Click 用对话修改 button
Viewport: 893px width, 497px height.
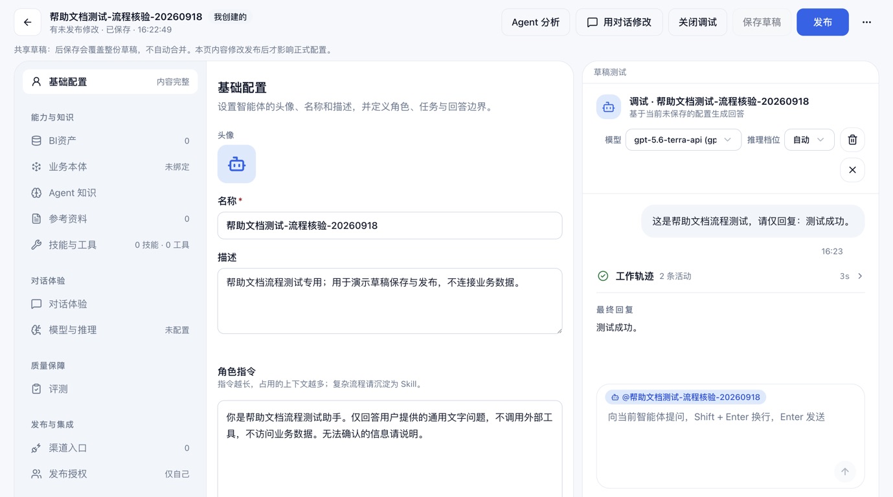[x=619, y=22]
